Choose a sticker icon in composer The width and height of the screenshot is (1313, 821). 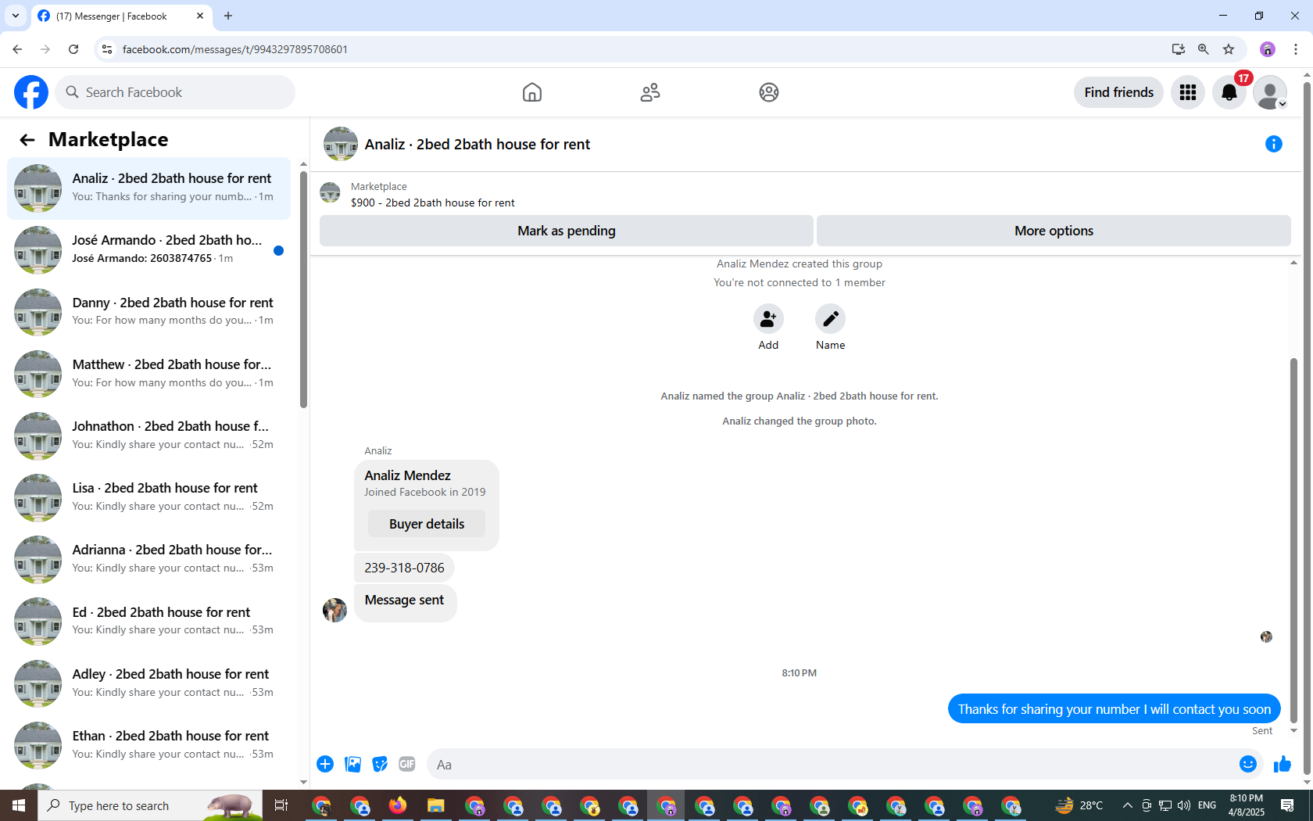point(380,764)
